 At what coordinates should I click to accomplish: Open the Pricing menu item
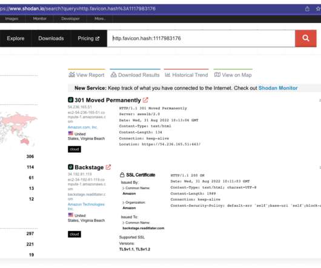pos(88,39)
